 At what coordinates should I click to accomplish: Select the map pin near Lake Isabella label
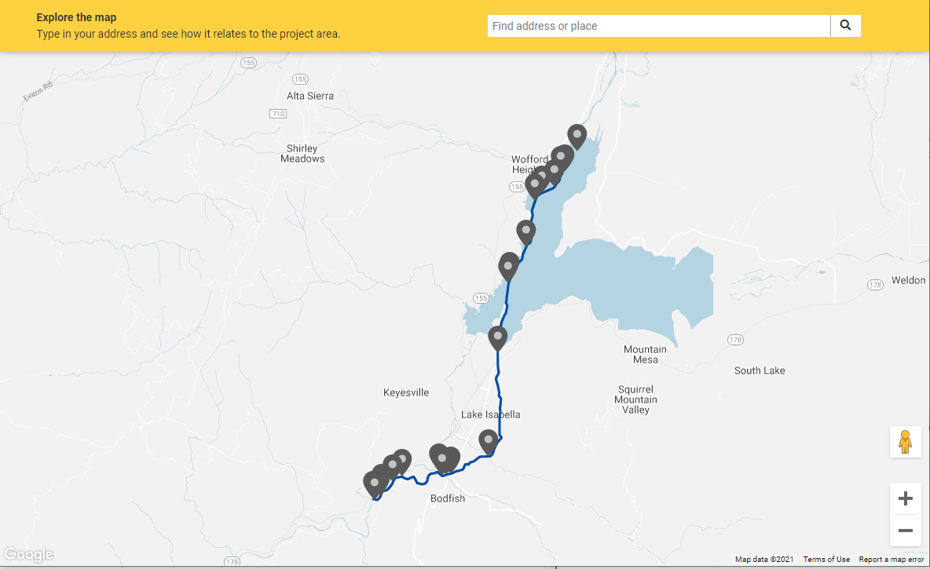click(489, 441)
